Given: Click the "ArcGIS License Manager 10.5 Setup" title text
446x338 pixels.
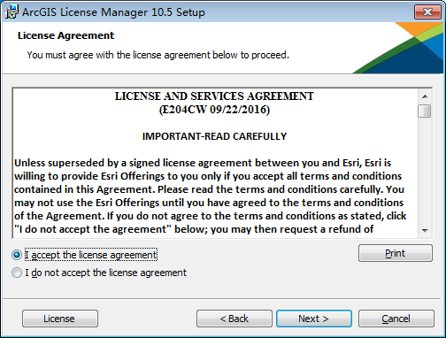Looking at the screenshot, I should point(113,12).
